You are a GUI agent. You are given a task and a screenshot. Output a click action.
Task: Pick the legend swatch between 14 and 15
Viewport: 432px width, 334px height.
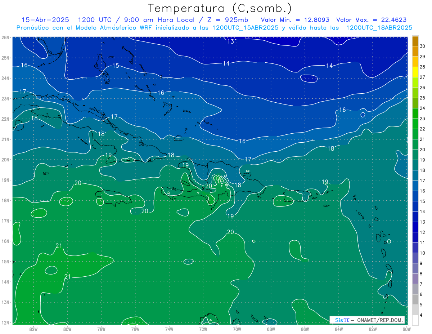(415, 206)
